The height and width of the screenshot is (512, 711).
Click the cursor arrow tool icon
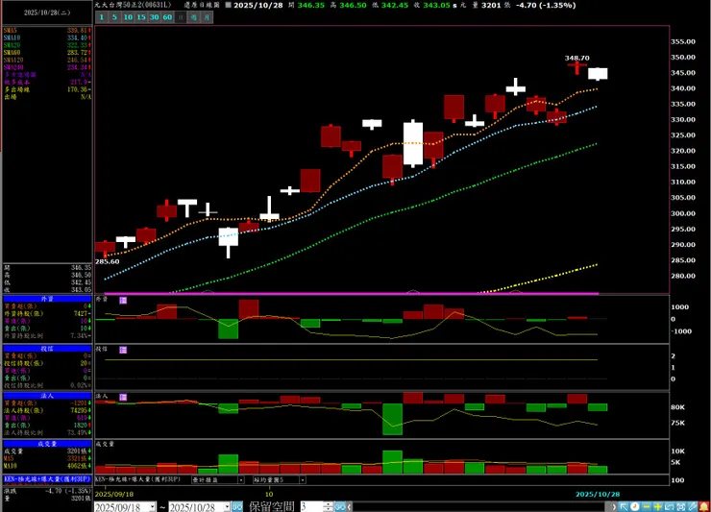[624, 506]
